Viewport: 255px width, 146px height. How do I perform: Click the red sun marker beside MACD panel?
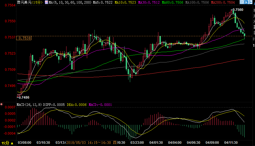[x=1, y=104]
